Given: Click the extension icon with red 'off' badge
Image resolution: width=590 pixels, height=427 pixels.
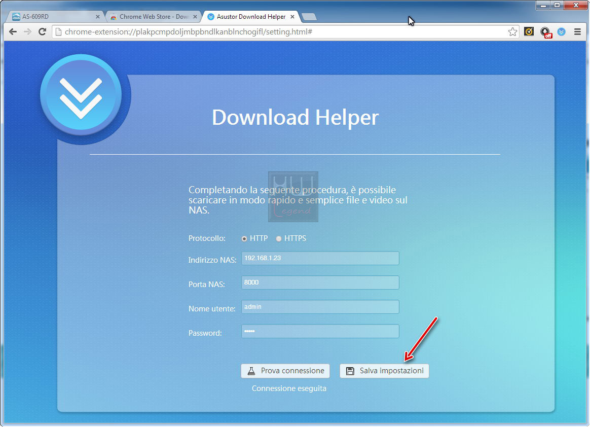Looking at the screenshot, I should click(x=545, y=32).
